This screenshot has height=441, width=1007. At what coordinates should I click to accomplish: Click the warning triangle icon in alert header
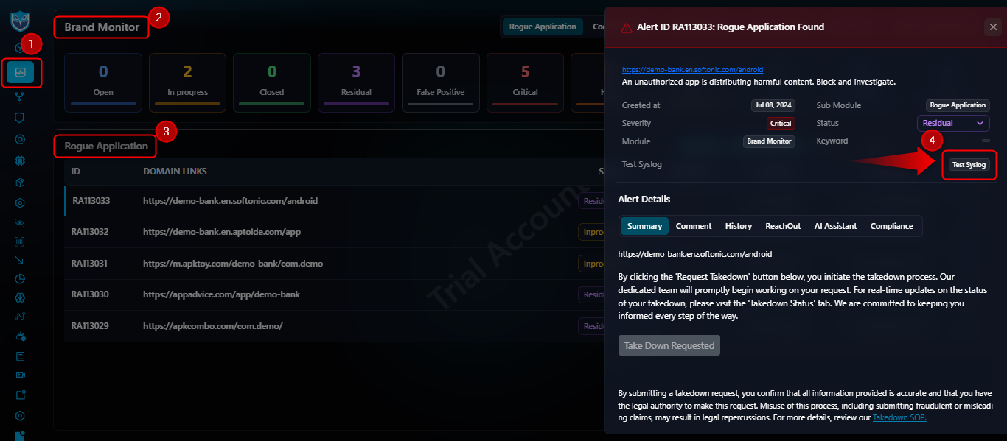point(627,27)
